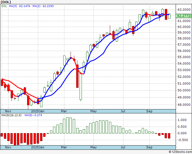Screen dimensions: 192x154
Task: Click Sep on the price chart time axis
Action: [149, 111]
